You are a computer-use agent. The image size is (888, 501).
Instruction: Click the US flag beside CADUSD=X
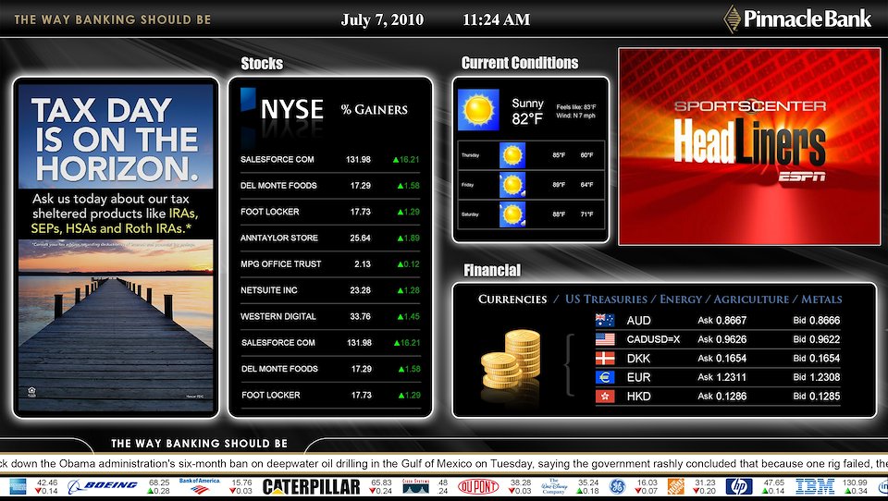[x=605, y=339]
